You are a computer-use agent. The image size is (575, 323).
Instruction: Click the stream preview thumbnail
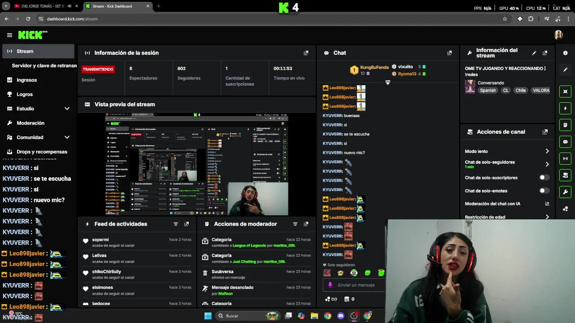[196, 164]
